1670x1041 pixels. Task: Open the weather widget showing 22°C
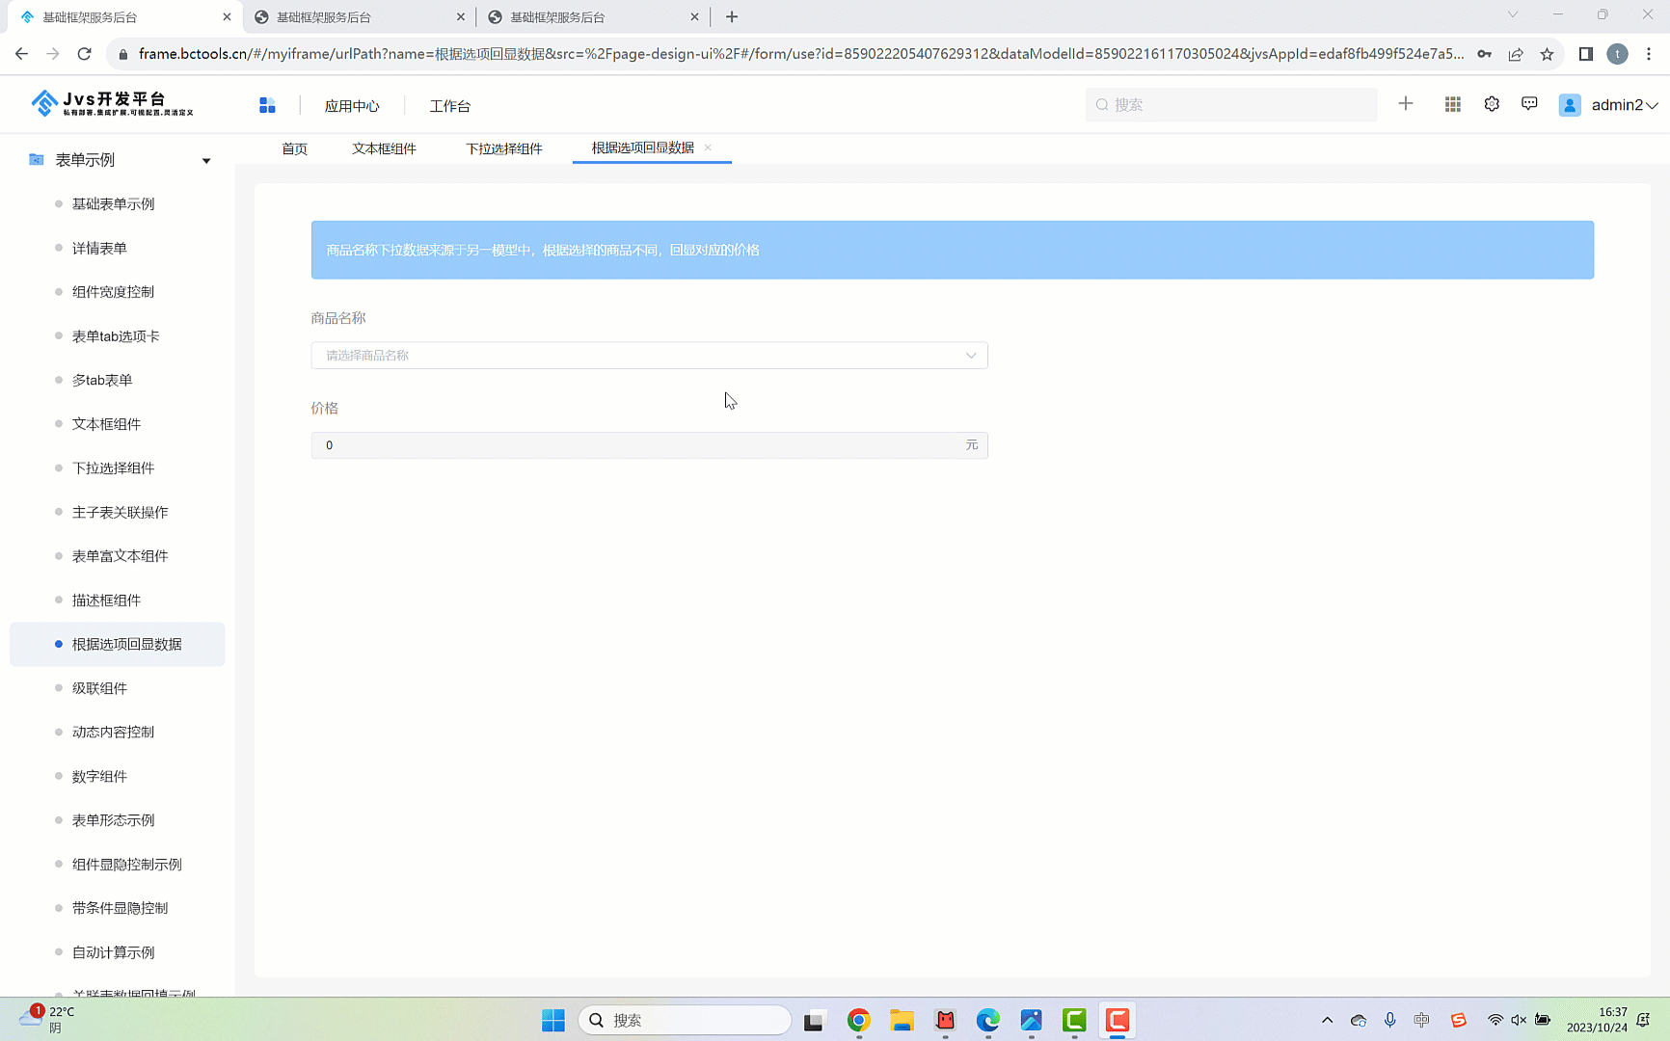(46, 1019)
